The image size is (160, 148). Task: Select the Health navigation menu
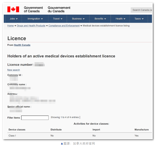(120, 19)
